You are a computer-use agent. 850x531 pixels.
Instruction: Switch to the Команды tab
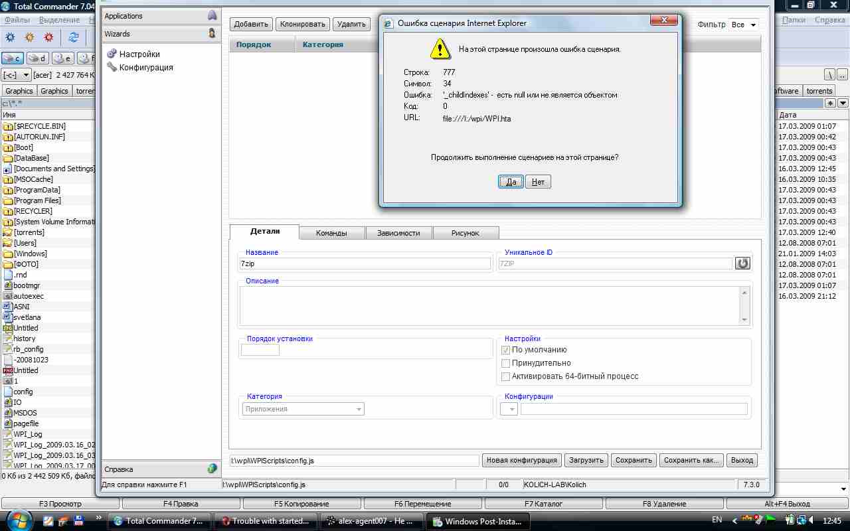(x=331, y=233)
